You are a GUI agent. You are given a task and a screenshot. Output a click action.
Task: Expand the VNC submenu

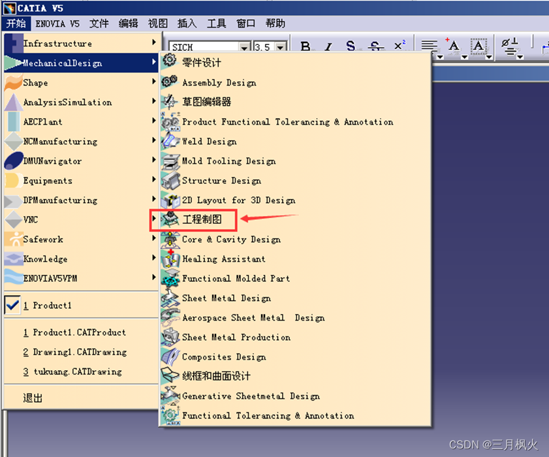point(81,220)
